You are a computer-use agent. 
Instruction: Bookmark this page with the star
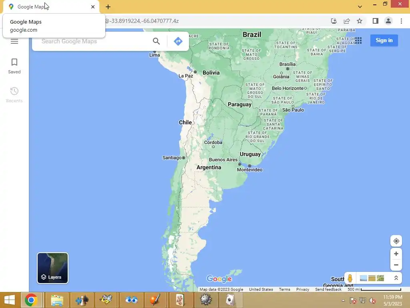tap(360, 21)
